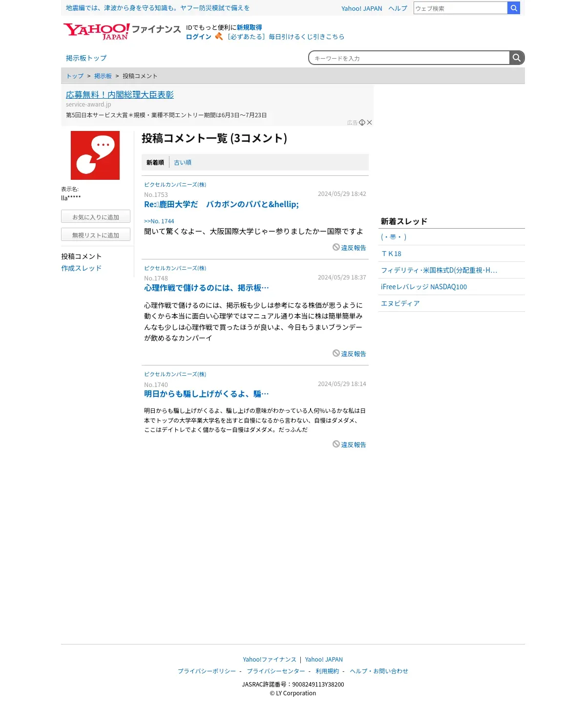This screenshot has height=709, width=586.
Task: Click post timestamp 2024/05/29 18:37
Action: point(342,278)
